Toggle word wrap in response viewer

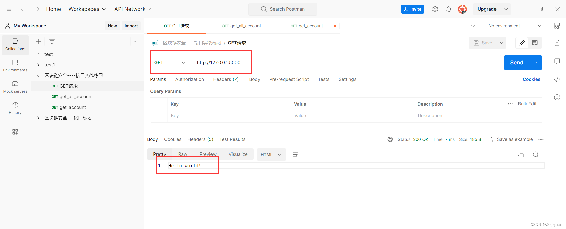tap(295, 155)
